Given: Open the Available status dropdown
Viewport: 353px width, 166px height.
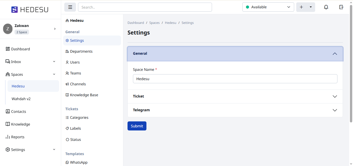Looking at the screenshot, I should pos(268,7).
